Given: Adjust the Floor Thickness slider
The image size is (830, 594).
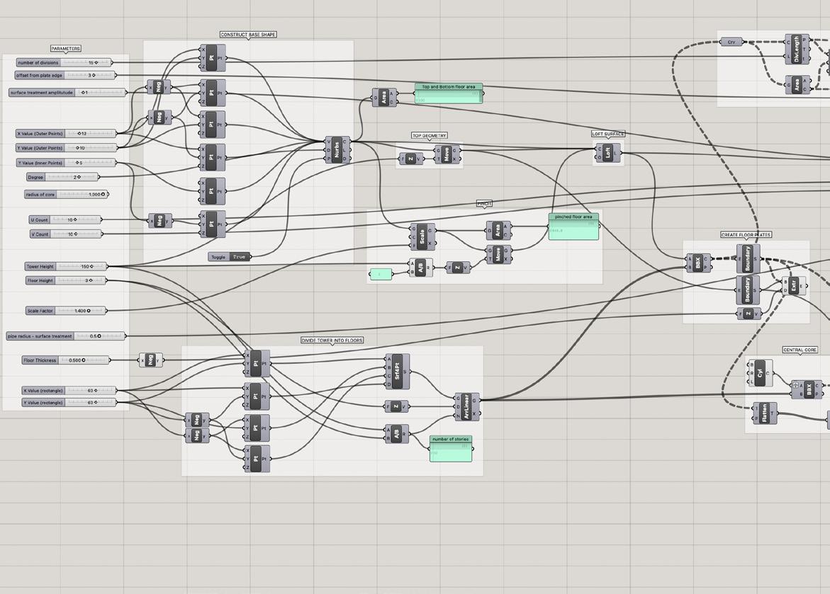Looking at the screenshot, I should pos(66,360).
